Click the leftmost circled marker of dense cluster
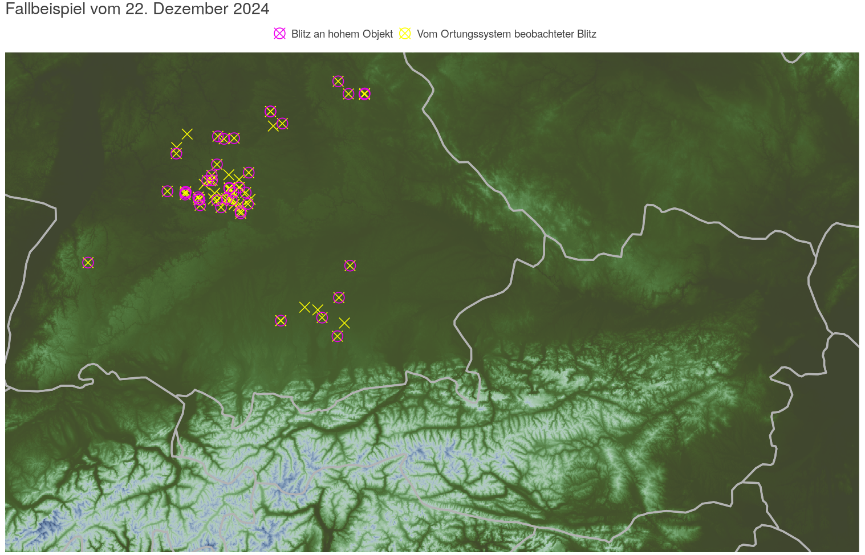 coord(167,191)
